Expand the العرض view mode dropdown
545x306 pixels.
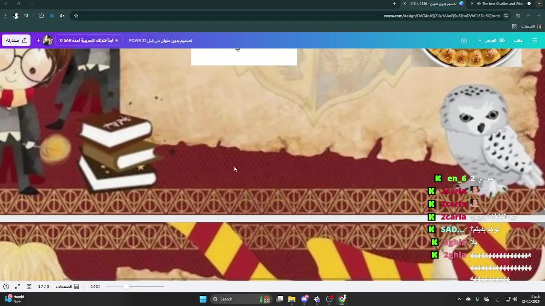[491, 40]
